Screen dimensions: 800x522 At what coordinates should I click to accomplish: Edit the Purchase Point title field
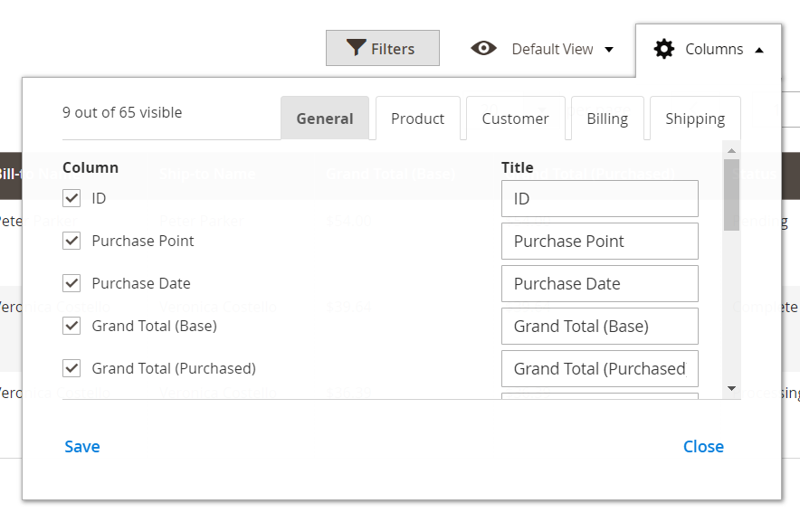click(599, 241)
